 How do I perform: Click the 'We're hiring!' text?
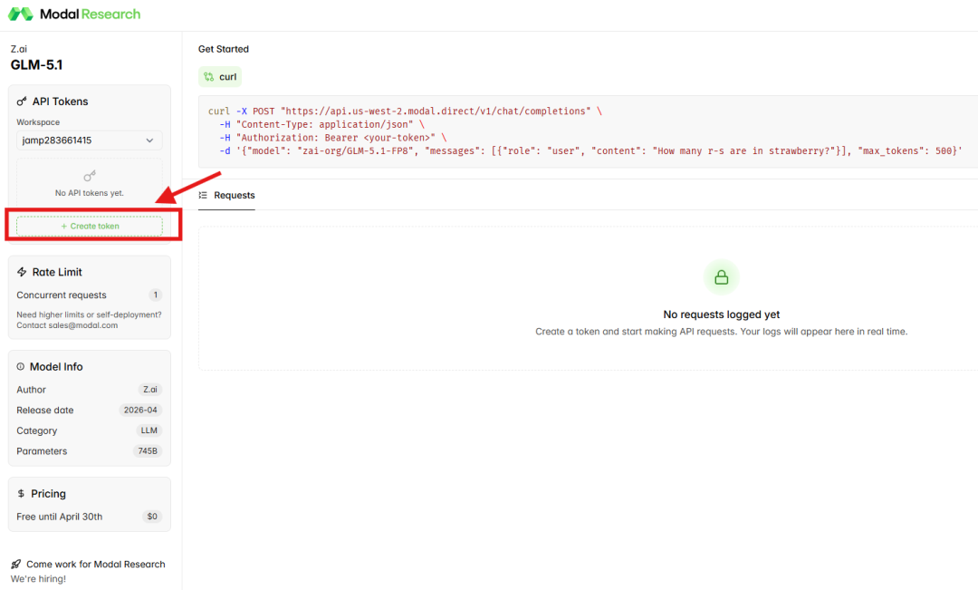[38, 579]
